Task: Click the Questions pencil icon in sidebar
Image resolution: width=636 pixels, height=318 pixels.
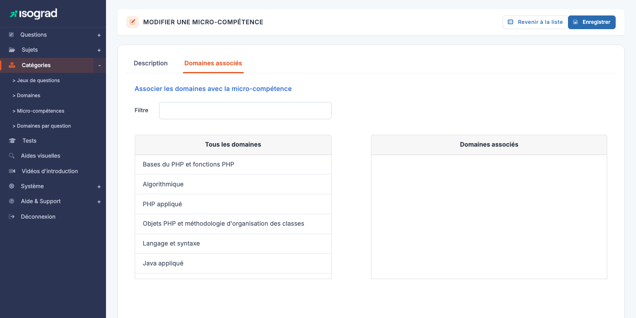Action: (11, 35)
